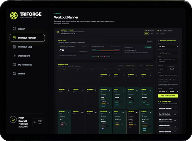Click the Dashboard bar chart icon

click(14, 56)
